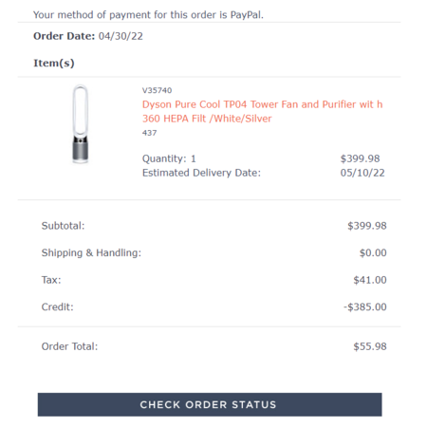
Task: Click the Subtotal label
Action: point(63,226)
